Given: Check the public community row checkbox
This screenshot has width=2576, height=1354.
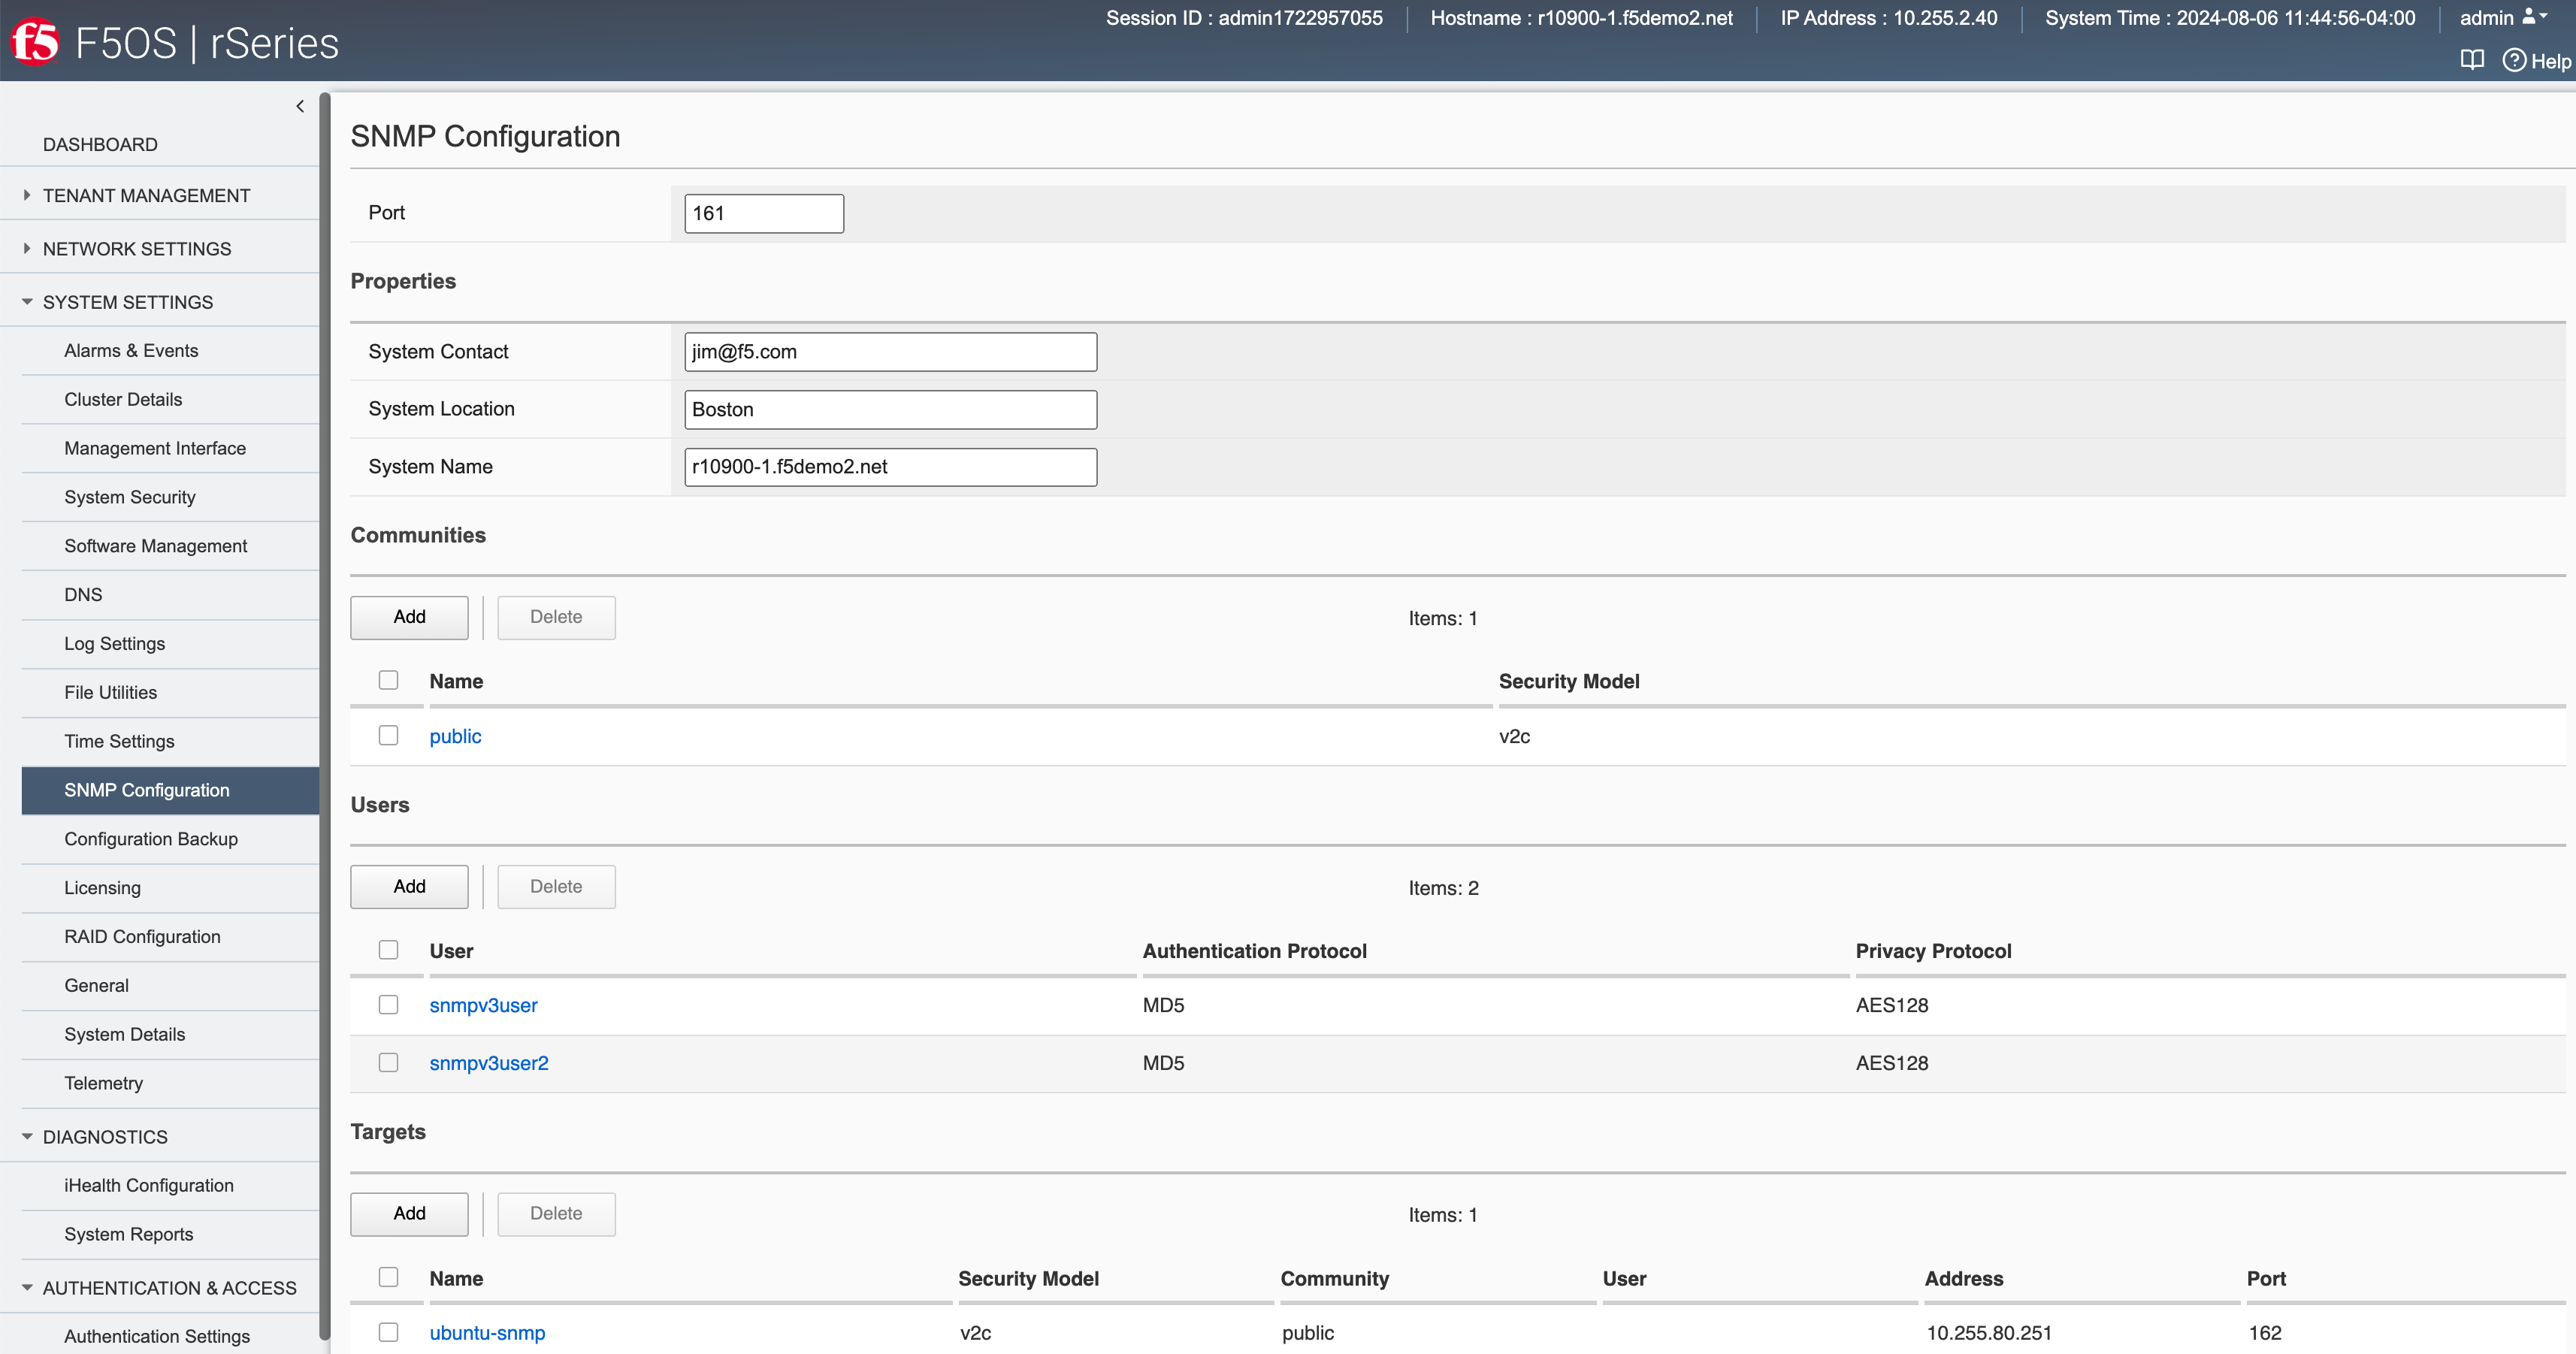Looking at the screenshot, I should click(388, 735).
